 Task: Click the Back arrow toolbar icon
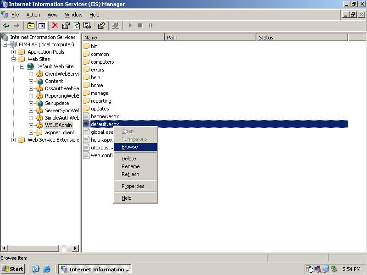[x=6, y=26]
